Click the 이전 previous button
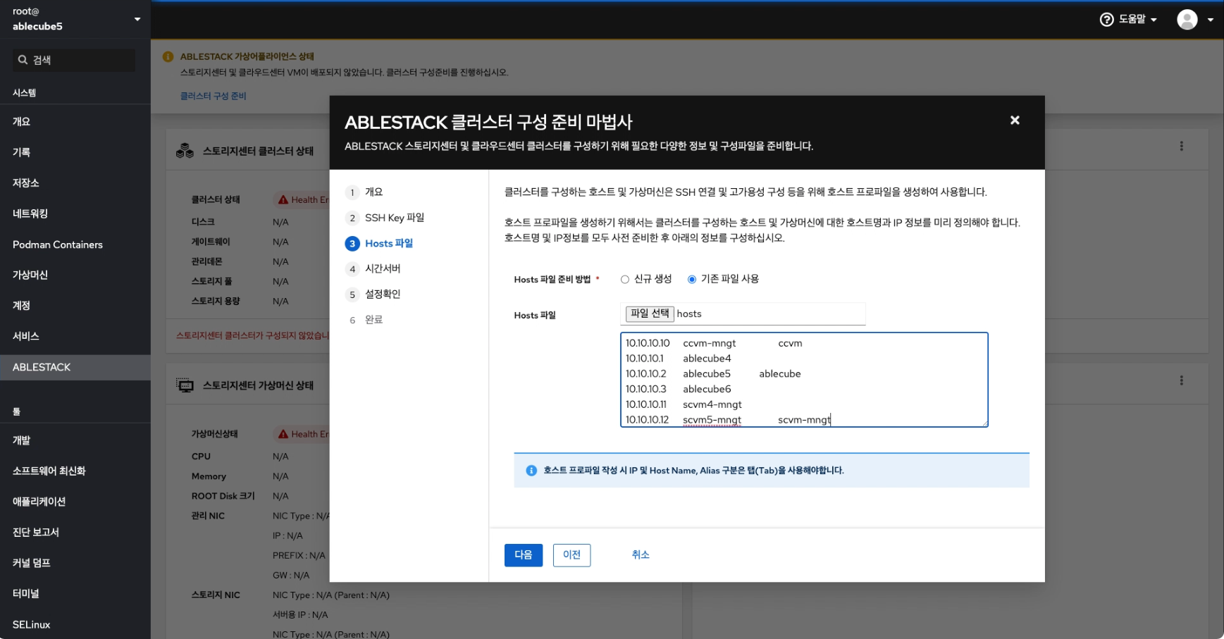 [x=571, y=555]
